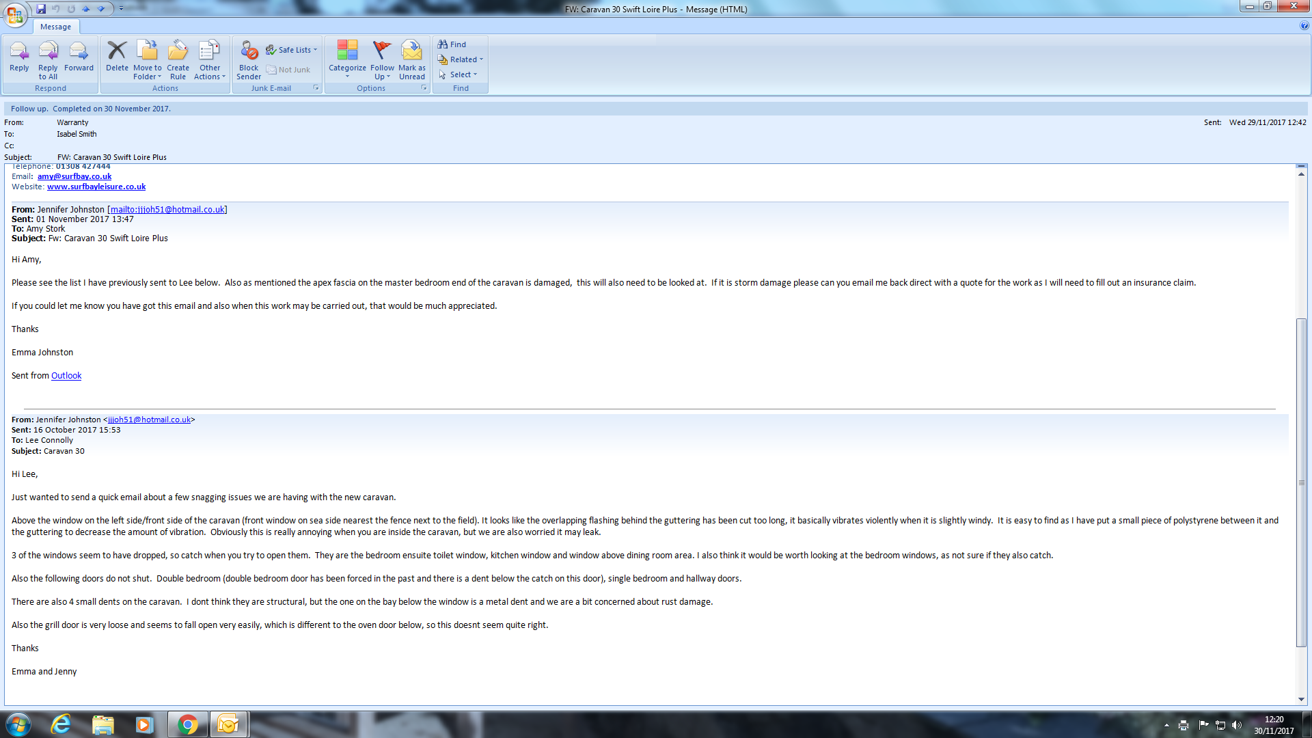The image size is (1312, 738).
Task: Click the Reply icon
Action: click(19, 57)
